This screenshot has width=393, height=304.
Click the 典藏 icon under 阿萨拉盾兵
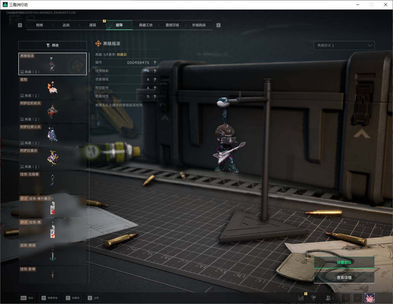(x=22, y=167)
